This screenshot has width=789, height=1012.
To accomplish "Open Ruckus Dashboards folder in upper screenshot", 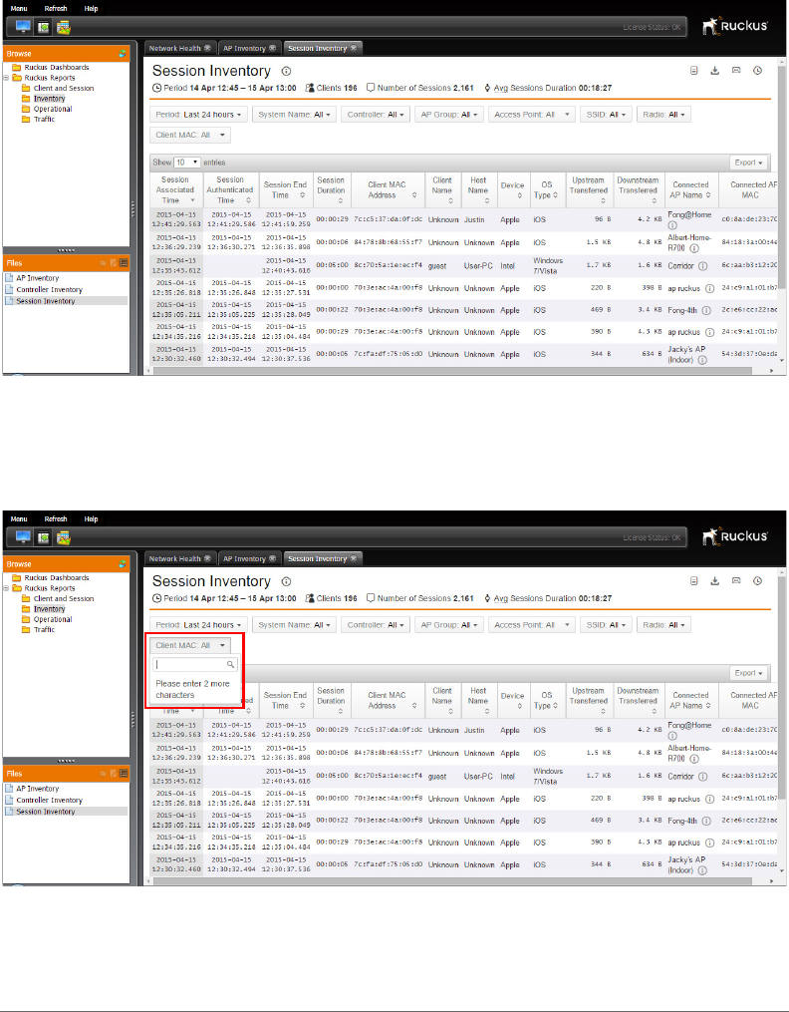I will tap(57, 67).
